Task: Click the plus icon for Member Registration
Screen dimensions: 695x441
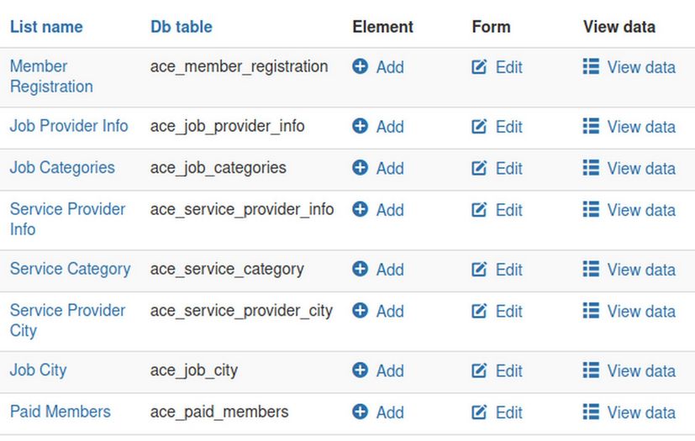Action: [360, 66]
